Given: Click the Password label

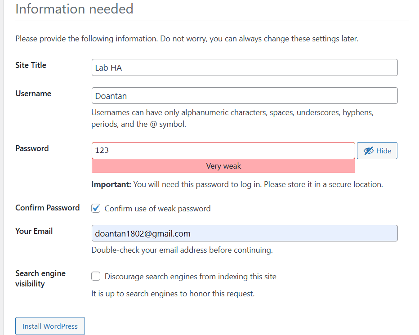Looking at the screenshot, I should 32,148.
